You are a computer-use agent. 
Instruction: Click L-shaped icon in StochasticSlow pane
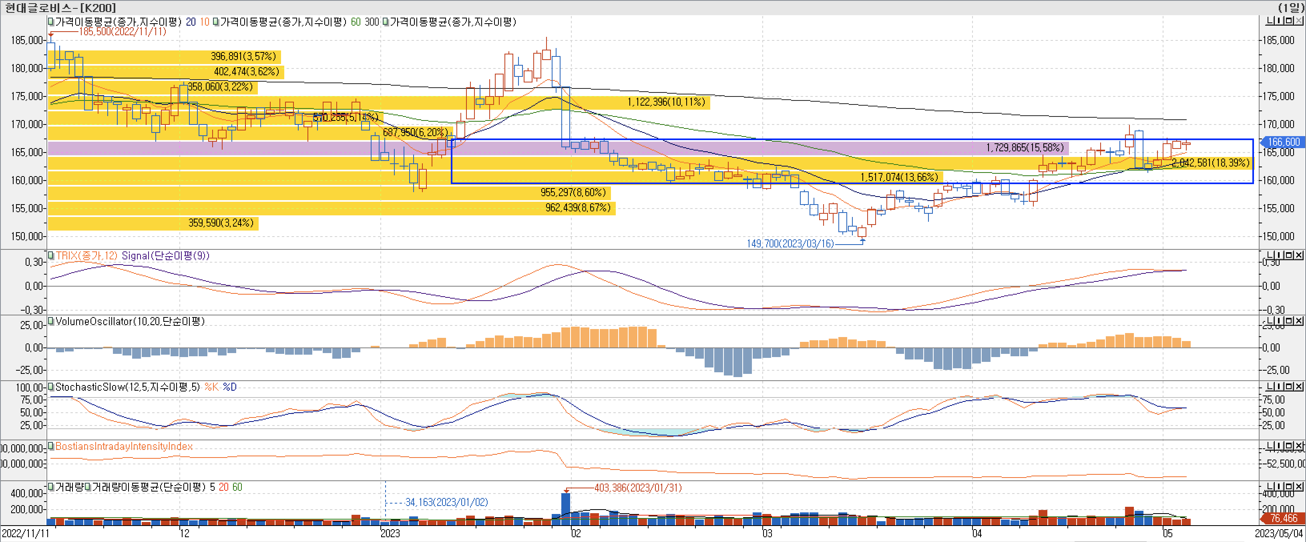point(1270,386)
